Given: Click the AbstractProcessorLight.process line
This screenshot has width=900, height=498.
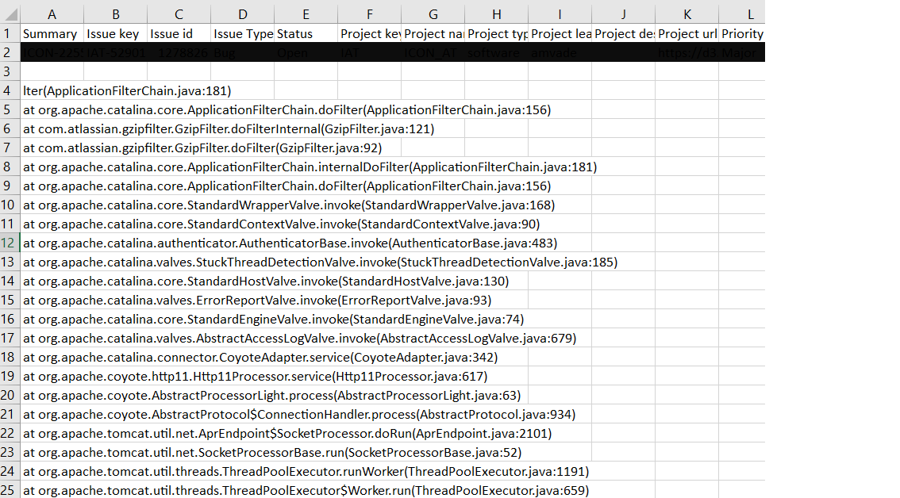Looking at the screenshot, I should pyautogui.click(x=271, y=395).
